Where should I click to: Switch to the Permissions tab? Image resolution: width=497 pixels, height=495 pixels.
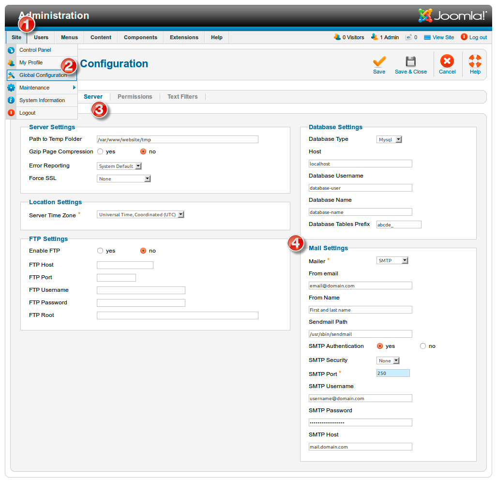(x=135, y=97)
